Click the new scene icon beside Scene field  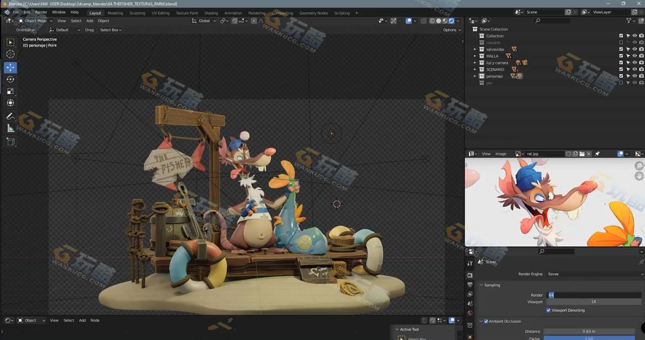coord(568,12)
